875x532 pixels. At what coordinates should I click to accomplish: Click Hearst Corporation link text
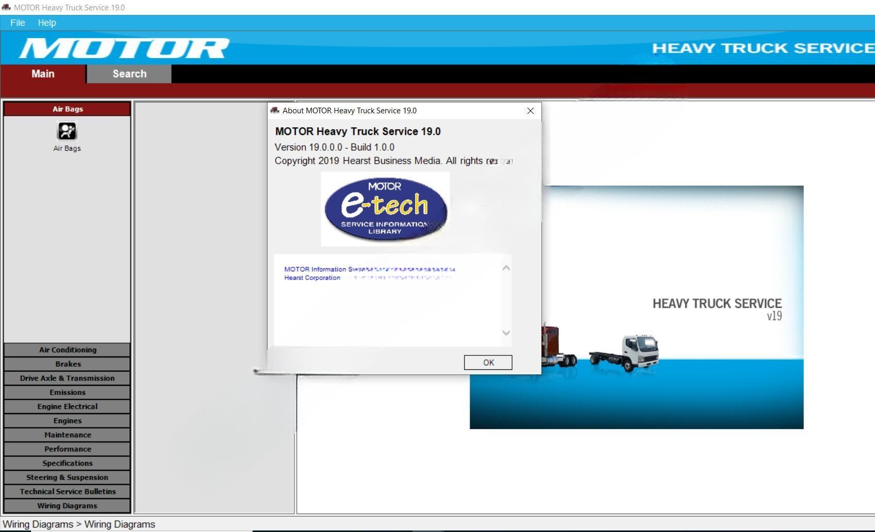pos(312,278)
